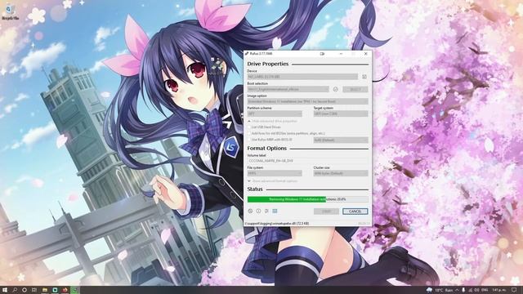
Task: Open Rufus settings sliders icon
Action: (266, 211)
